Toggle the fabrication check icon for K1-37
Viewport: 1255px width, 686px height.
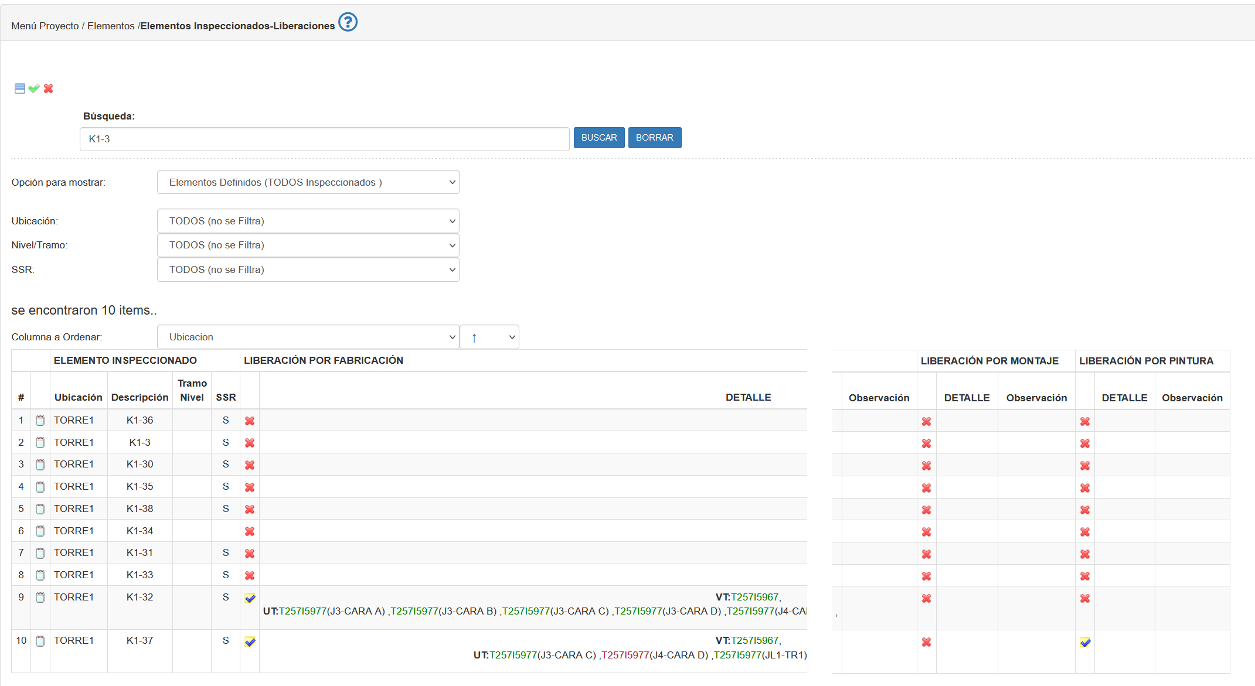[x=250, y=641]
